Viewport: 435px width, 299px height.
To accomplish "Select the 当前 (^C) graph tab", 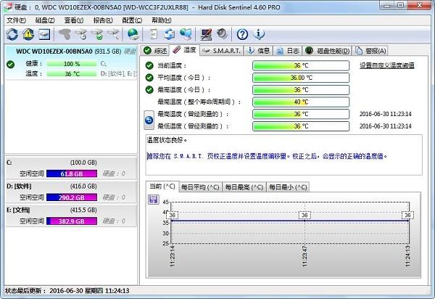I will [x=162, y=187].
